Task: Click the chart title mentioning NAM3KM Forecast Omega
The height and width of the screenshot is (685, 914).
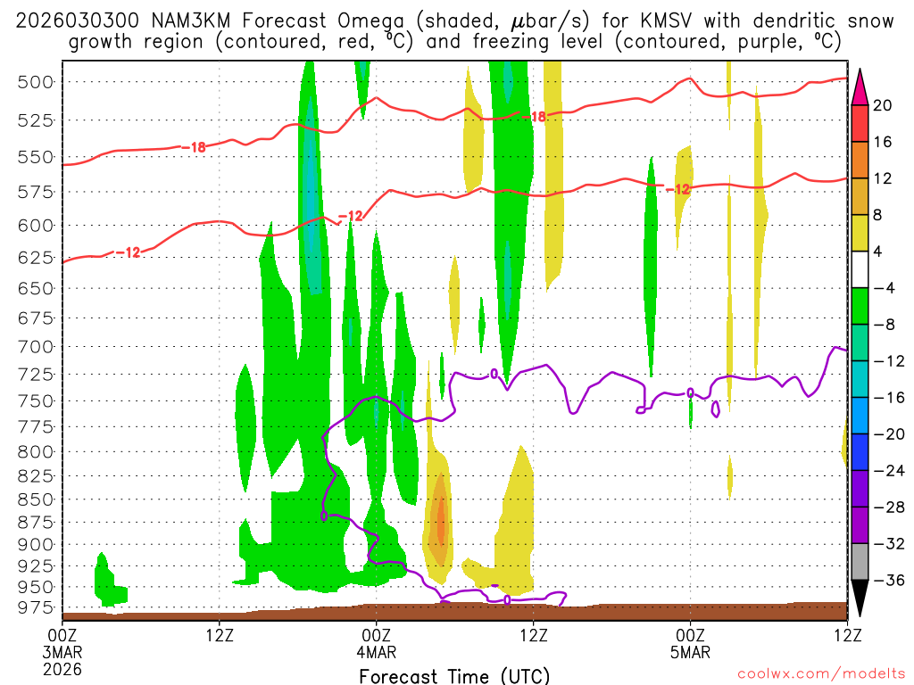Action: pyautogui.click(x=454, y=31)
